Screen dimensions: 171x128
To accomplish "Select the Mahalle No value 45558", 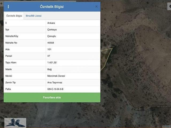I will (x=51, y=43).
